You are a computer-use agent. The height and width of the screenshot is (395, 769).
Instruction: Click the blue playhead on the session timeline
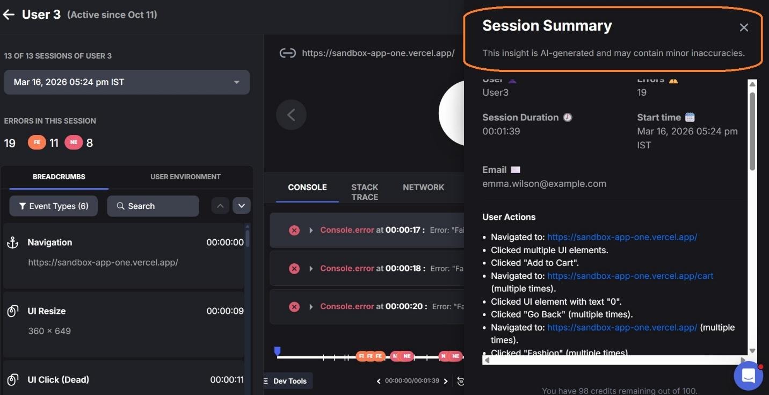tap(277, 351)
